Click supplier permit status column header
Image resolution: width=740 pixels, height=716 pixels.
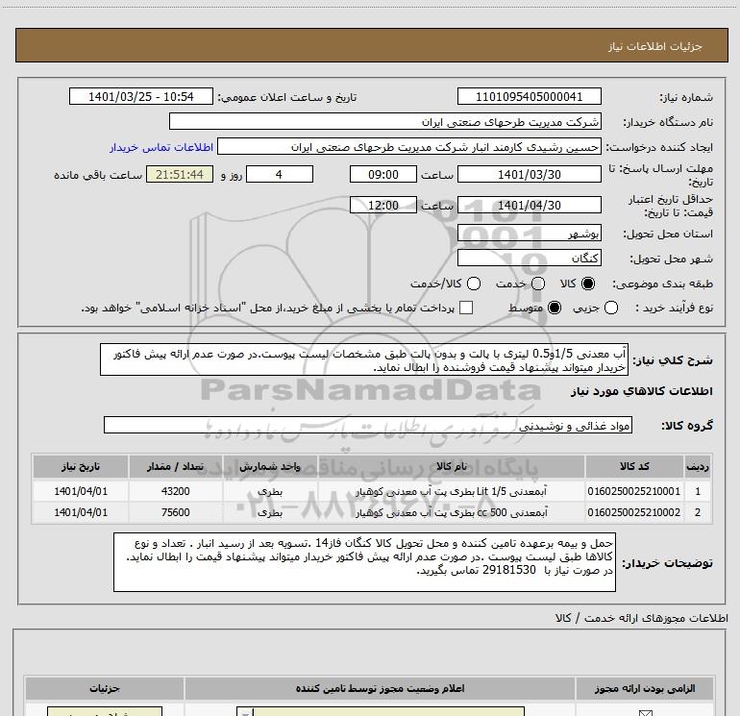[380, 689]
